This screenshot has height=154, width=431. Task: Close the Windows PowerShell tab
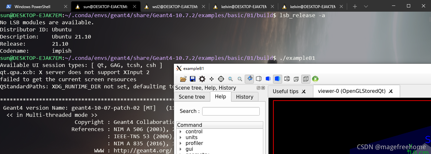[66, 6]
